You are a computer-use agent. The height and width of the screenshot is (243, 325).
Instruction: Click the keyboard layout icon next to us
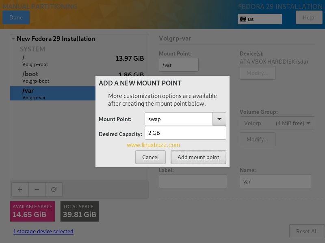tap(243, 19)
